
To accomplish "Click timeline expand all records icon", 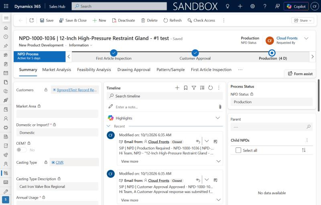I will pyautogui.click(x=202, y=88).
